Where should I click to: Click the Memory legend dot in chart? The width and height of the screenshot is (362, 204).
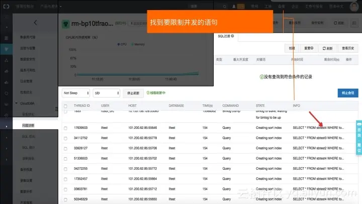[133, 44]
